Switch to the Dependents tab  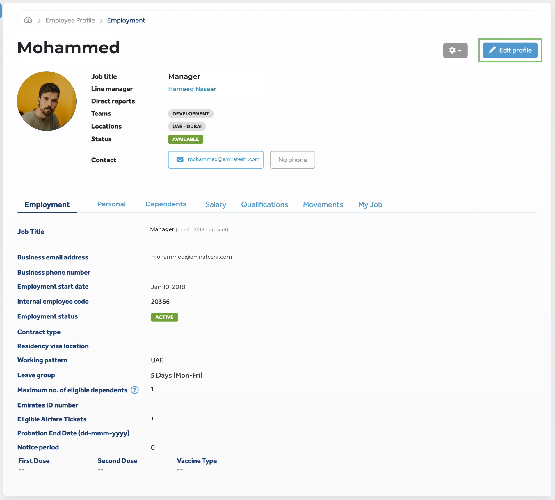[x=166, y=204]
